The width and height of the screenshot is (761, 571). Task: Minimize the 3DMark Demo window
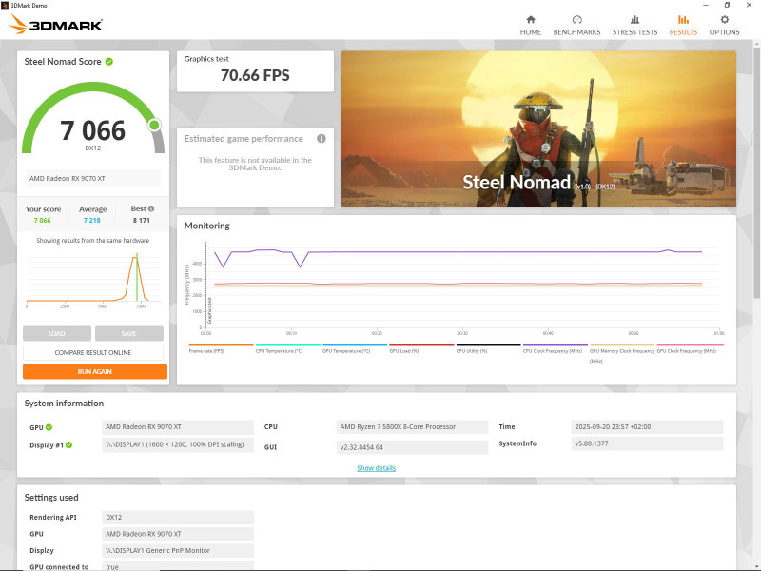coord(706,5)
